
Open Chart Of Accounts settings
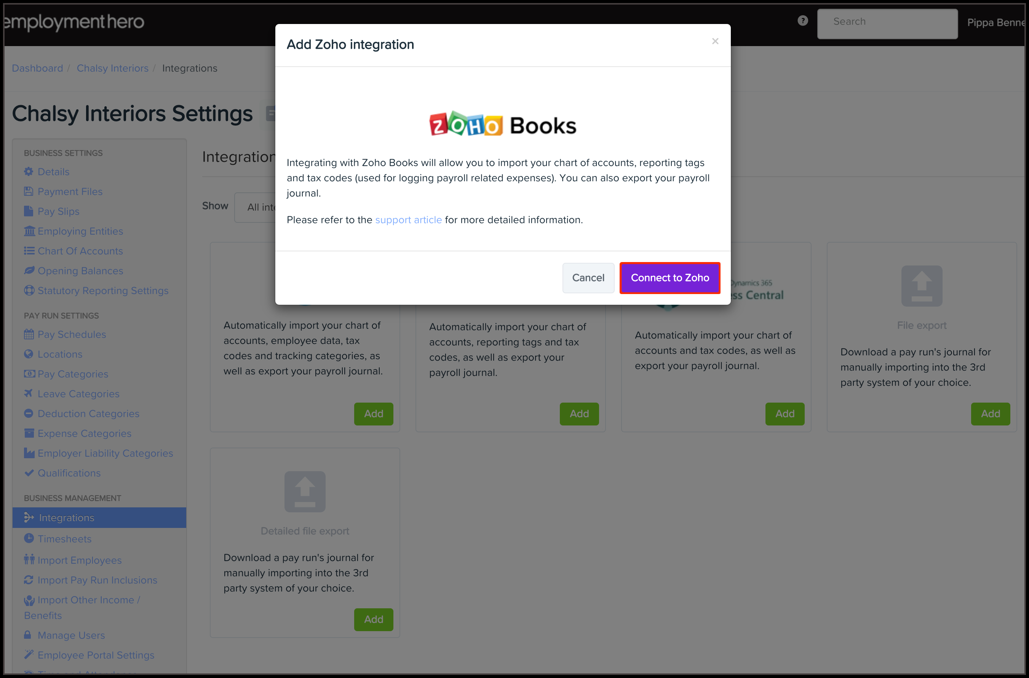click(x=80, y=251)
